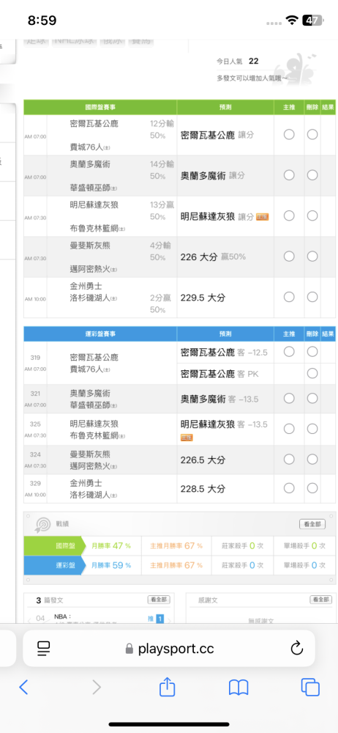Tap the playsport.cc address field
Image resolution: width=338 pixels, height=733 pixels.
pos(169,649)
